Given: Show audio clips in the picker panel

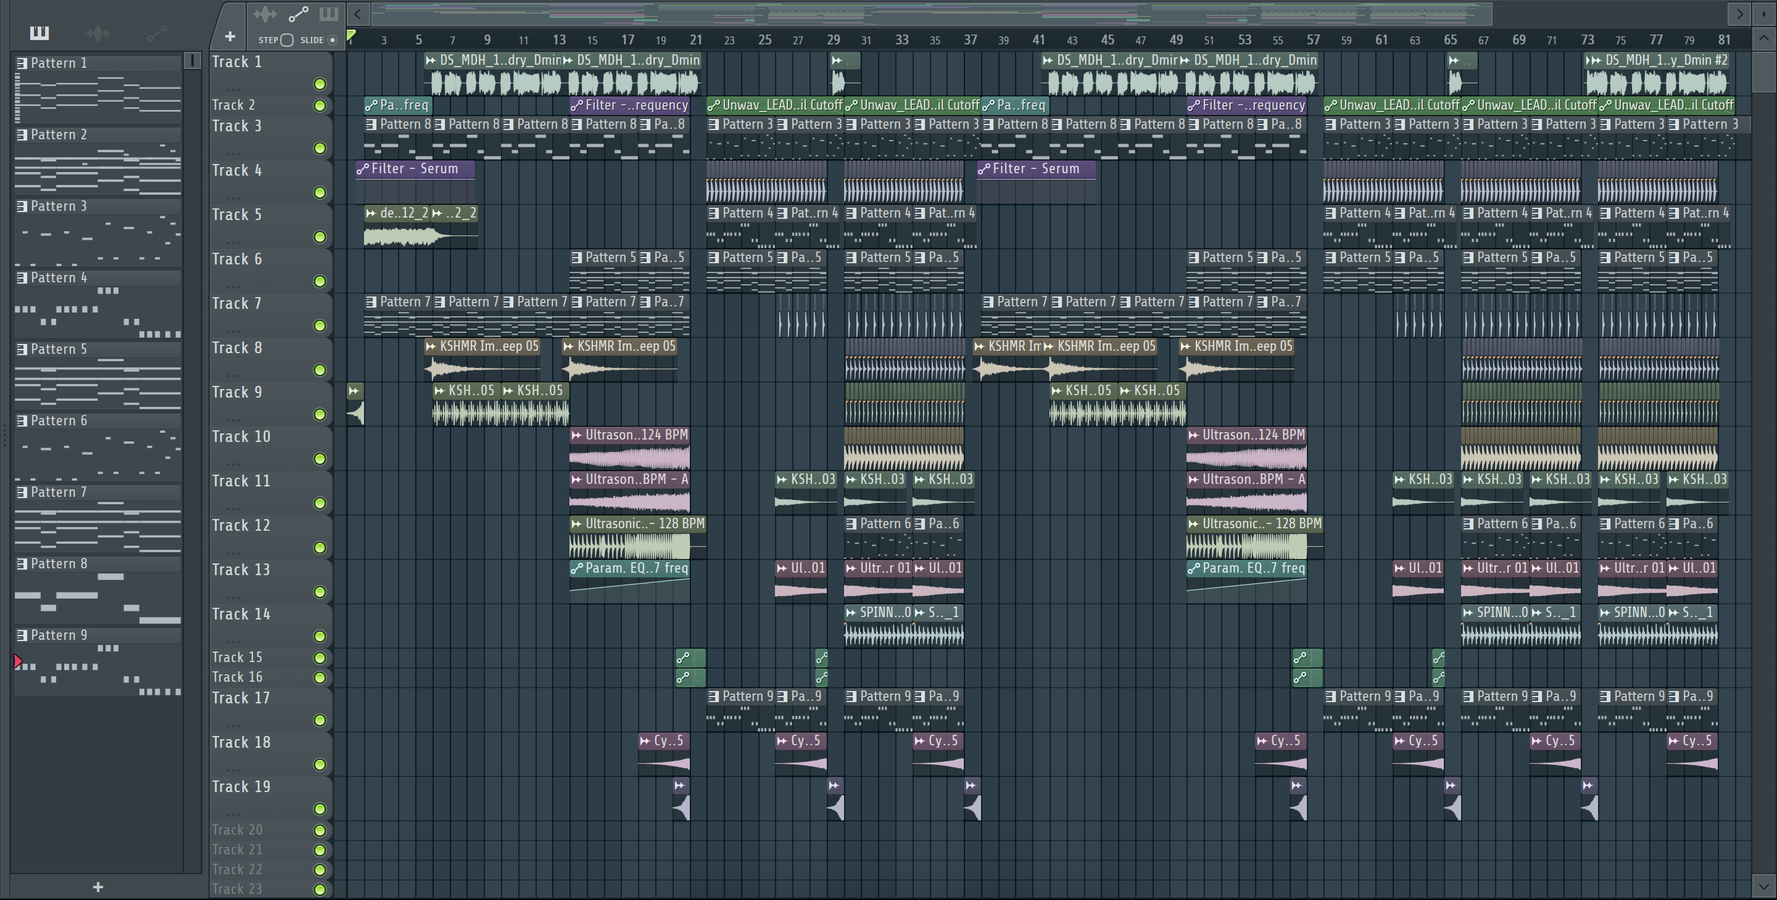Looking at the screenshot, I should [98, 33].
